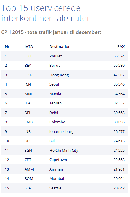Select the Mumbai destination cell
The height and width of the screenshot is (197, 130).
57,178
